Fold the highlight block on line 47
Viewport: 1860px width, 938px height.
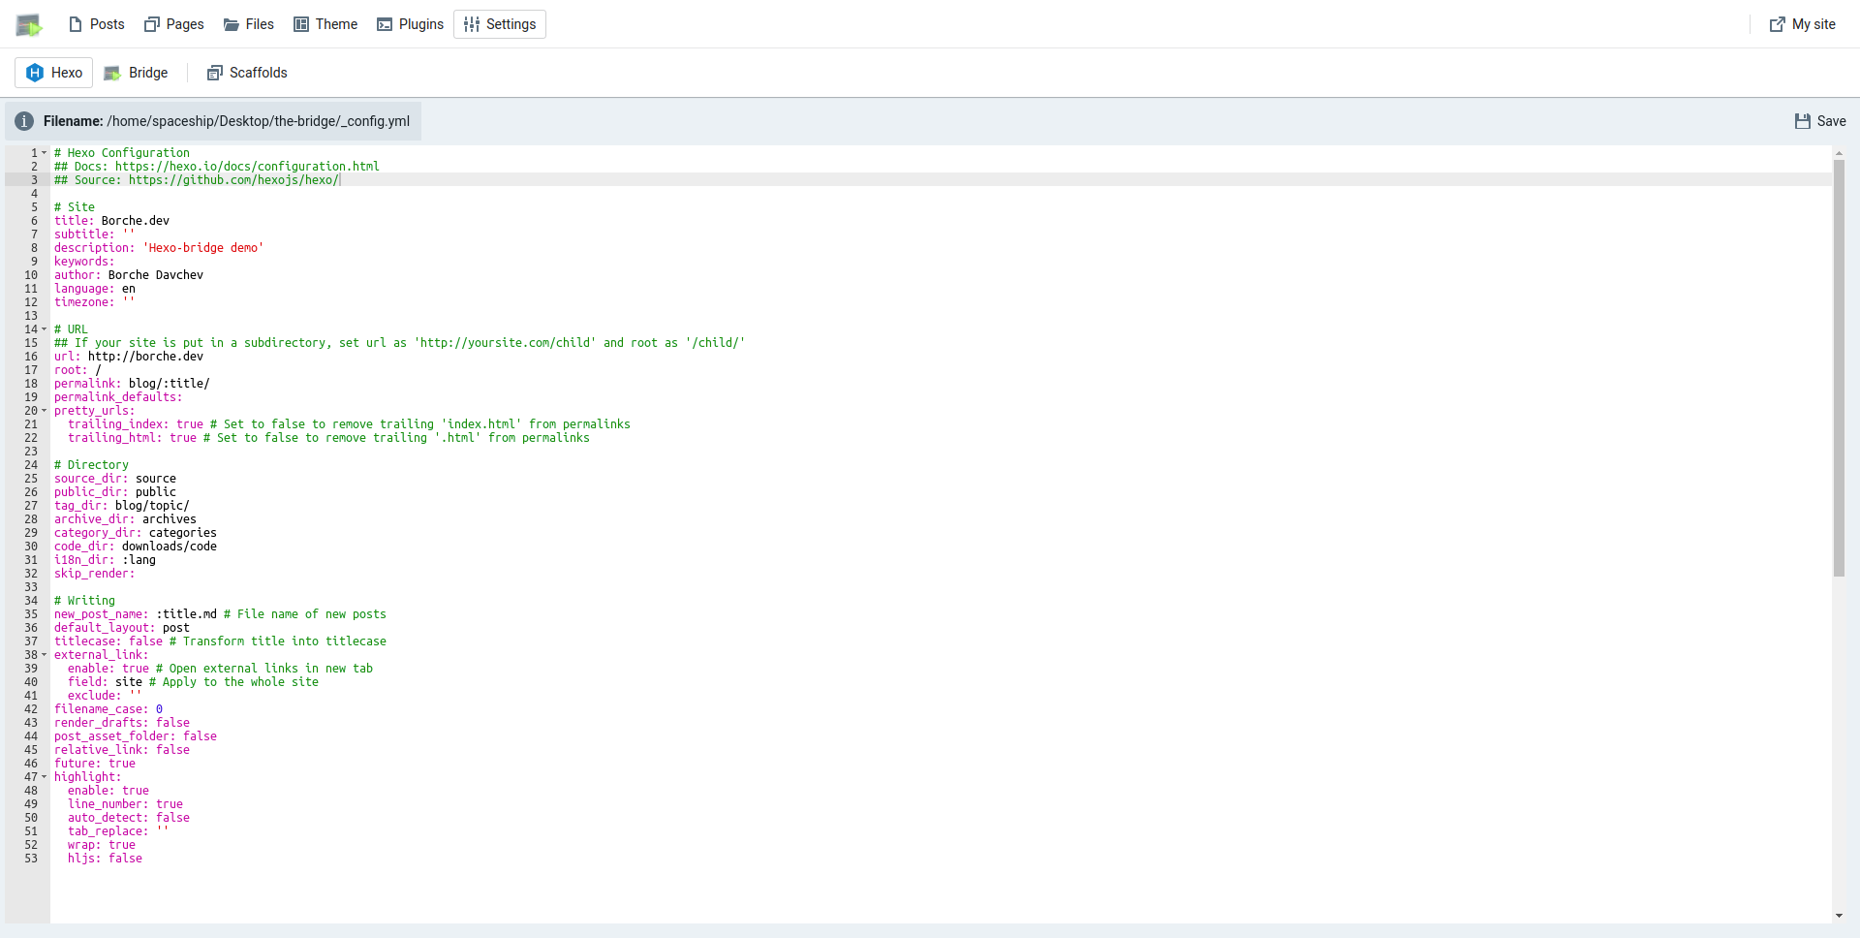tap(45, 777)
